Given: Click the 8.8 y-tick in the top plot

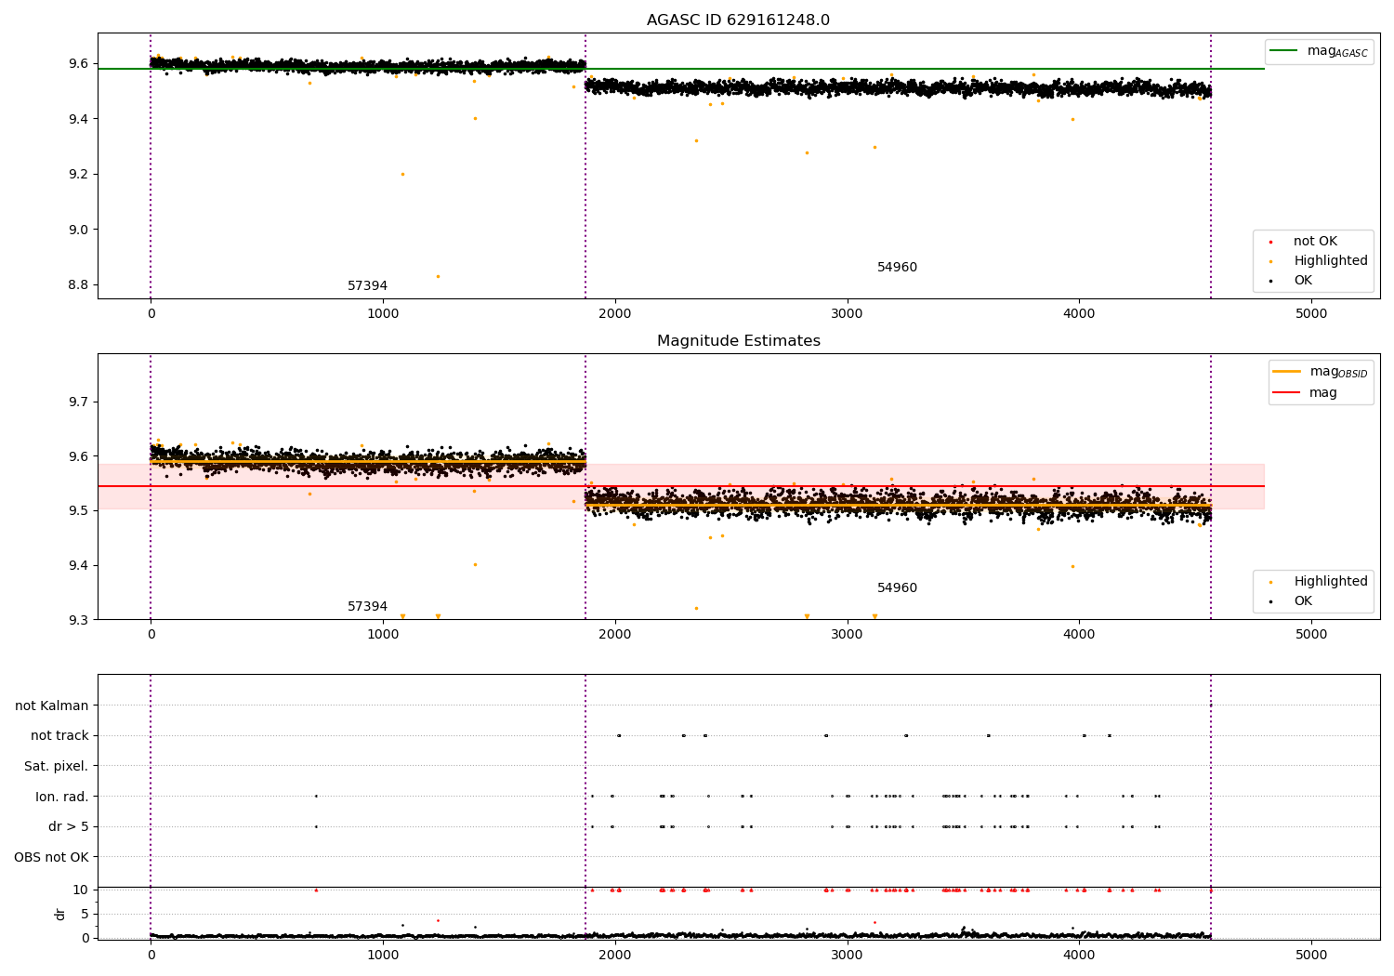Looking at the screenshot, I should [x=78, y=284].
